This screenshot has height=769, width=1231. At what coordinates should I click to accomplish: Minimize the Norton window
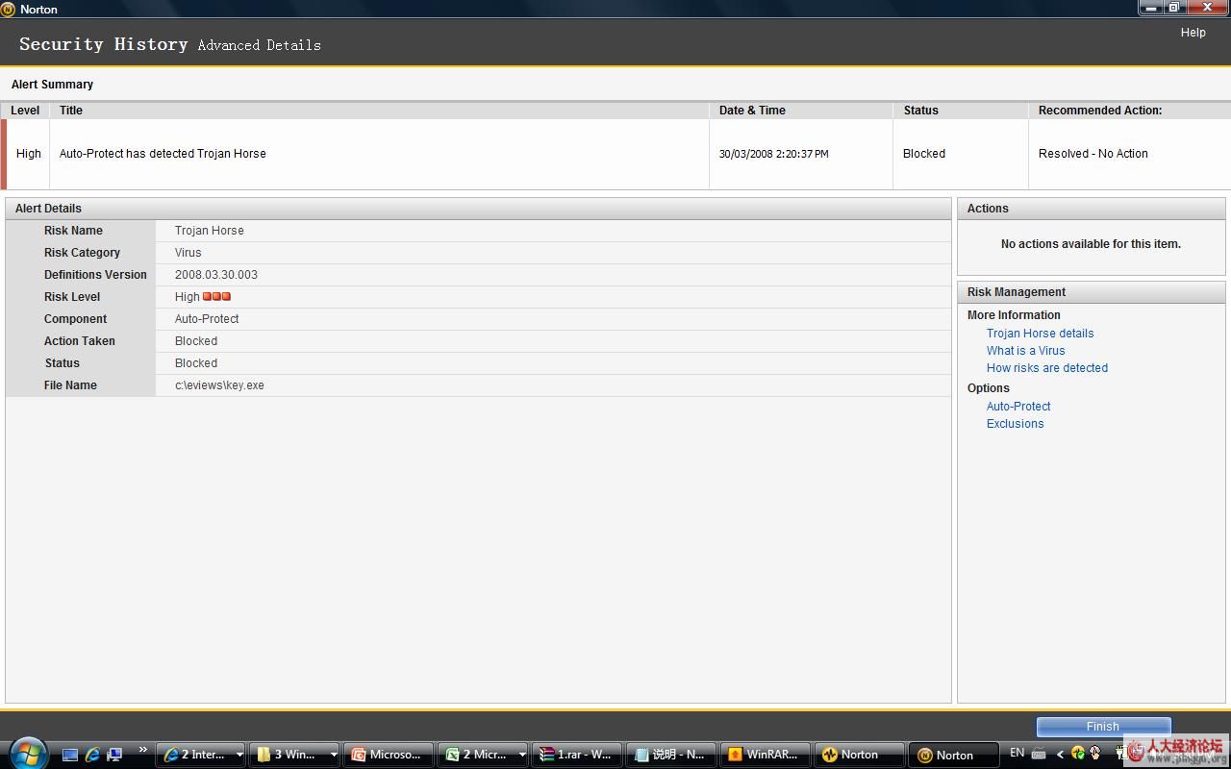pos(1151,8)
